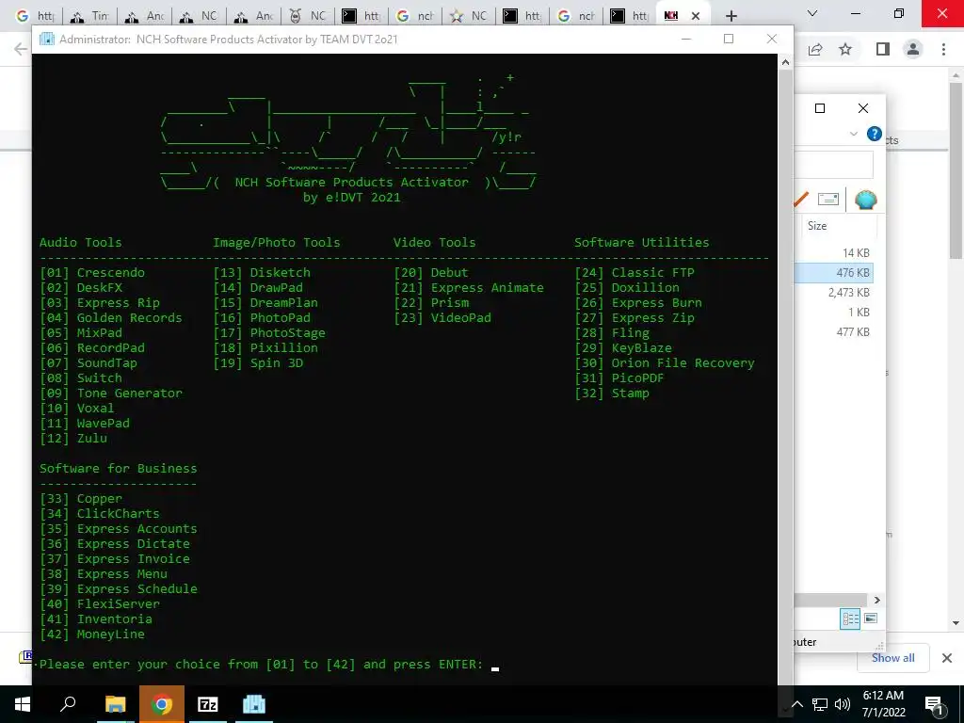Click the [04] Golden Records entry
964x723 pixels.
click(x=111, y=318)
